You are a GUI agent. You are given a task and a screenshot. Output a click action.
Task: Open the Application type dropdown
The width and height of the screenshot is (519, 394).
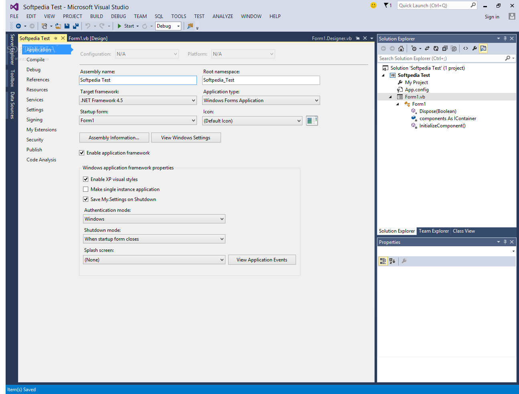(x=261, y=101)
